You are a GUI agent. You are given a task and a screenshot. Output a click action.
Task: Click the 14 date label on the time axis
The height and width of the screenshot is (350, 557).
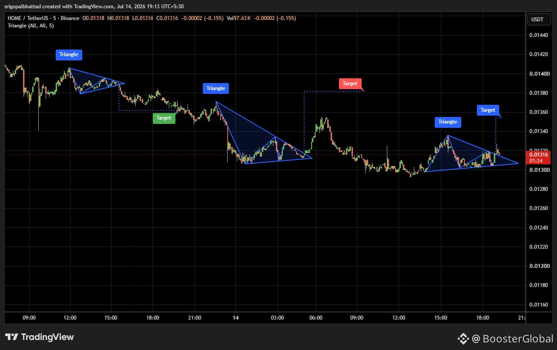coord(235,318)
